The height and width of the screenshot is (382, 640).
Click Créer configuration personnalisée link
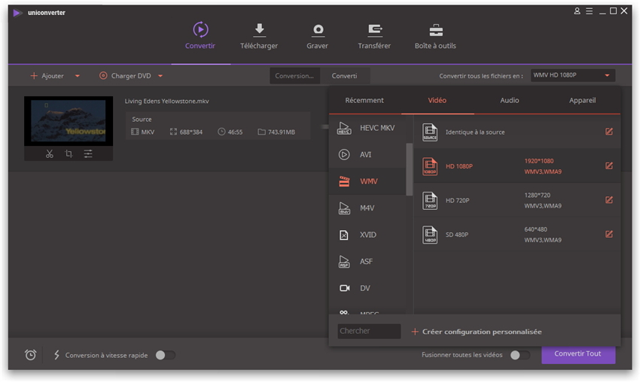tap(477, 332)
